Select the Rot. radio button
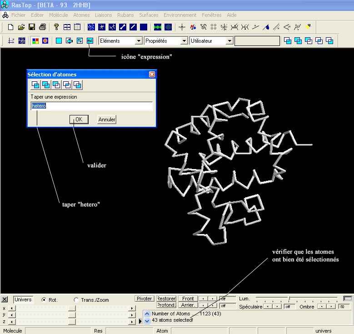 (44, 300)
